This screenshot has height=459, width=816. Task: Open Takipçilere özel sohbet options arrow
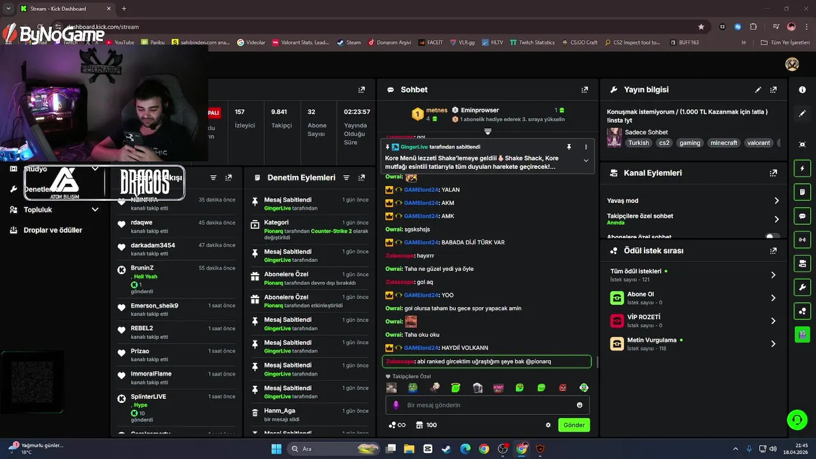pyautogui.click(x=776, y=219)
